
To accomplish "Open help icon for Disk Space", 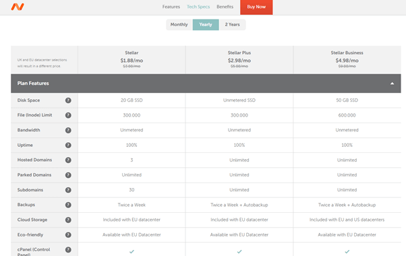I will [68, 100].
